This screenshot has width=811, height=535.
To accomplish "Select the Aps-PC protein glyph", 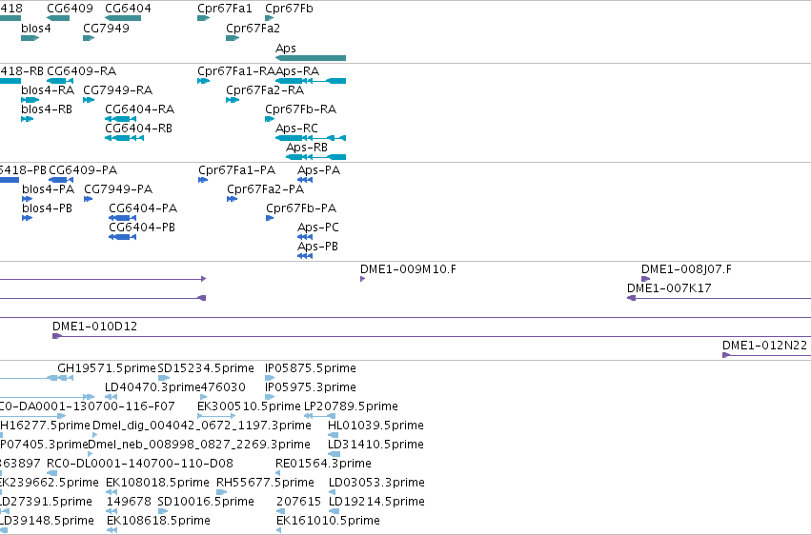I will (305, 237).
